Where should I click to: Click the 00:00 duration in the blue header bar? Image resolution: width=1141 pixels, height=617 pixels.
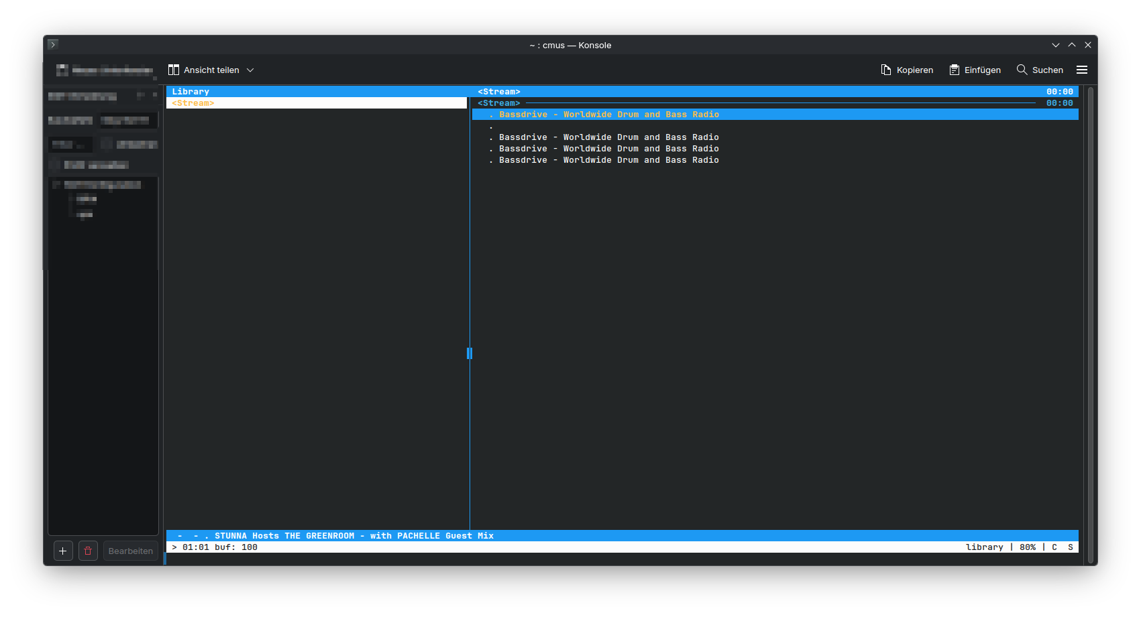point(1060,92)
